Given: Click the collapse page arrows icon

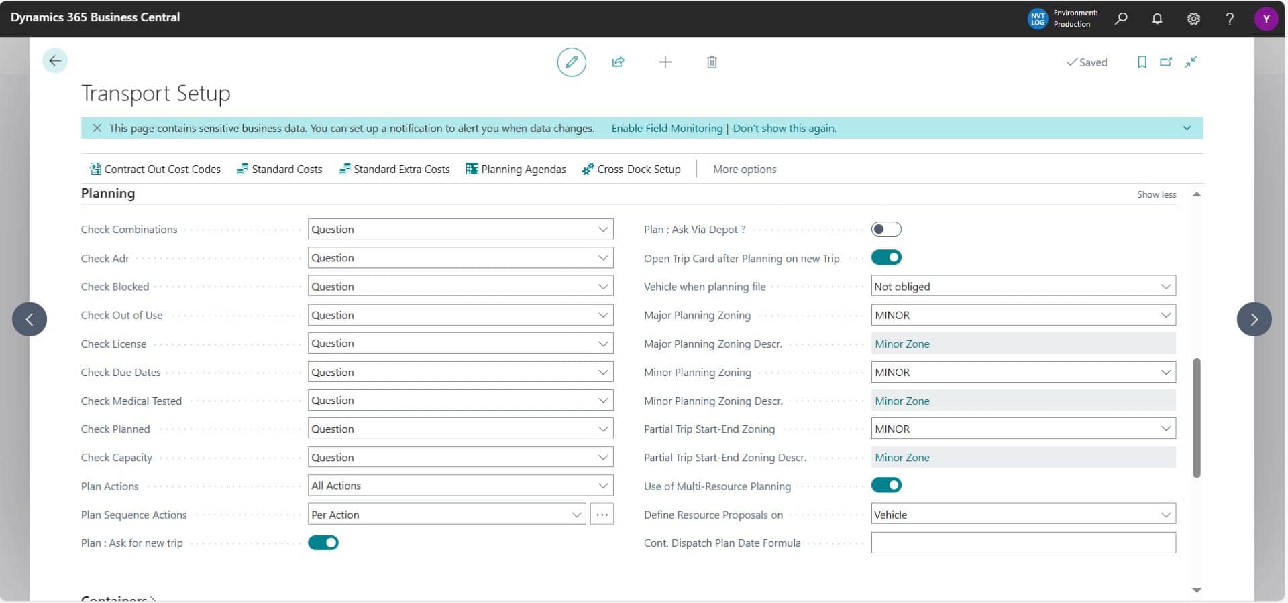Looking at the screenshot, I should click(x=1191, y=62).
